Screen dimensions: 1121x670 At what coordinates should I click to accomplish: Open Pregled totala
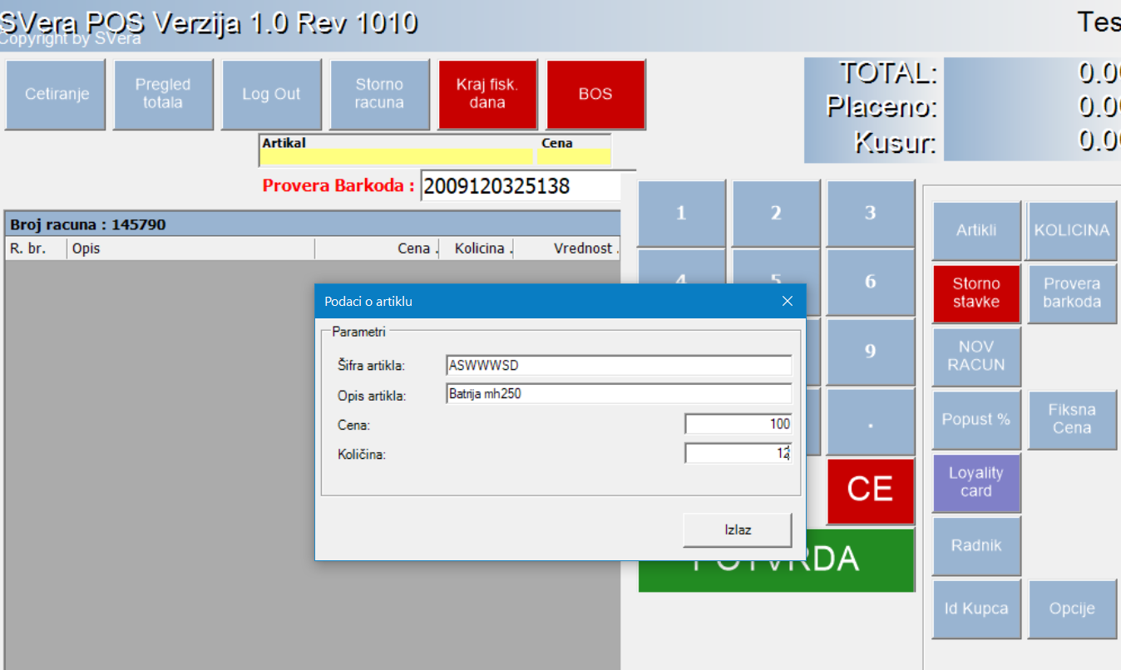coord(163,94)
